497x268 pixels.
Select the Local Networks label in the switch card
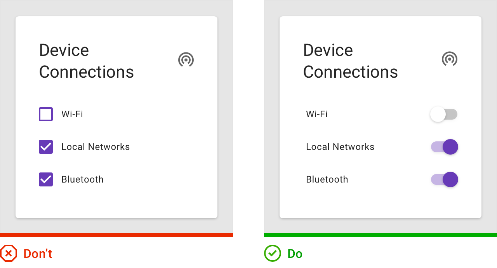click(340, 147)
